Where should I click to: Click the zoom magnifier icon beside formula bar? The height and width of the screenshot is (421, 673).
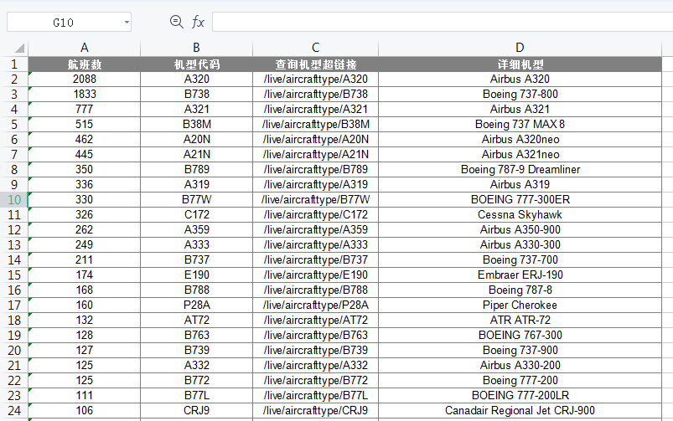point(176,22)
